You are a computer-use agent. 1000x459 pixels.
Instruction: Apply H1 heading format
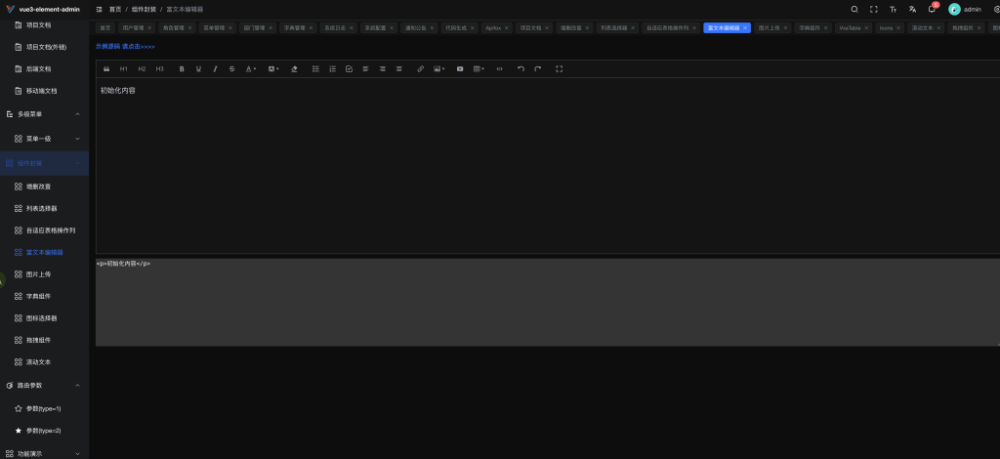click(124, 68)
